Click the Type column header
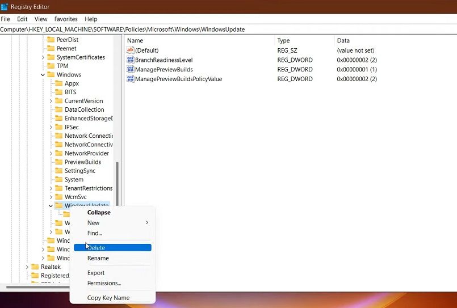The image size is (457, 308). (304, 40)
